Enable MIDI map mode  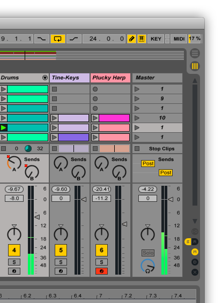point(179,39)
